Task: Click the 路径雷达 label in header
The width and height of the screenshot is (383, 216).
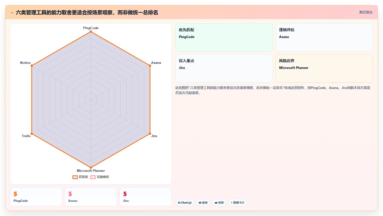Action: coord(366,12)
